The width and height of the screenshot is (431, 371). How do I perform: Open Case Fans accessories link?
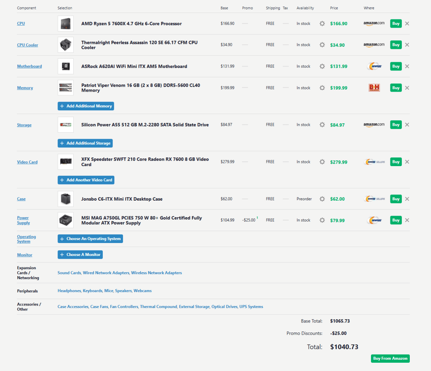pyautogui.click(x=99, y=307)
